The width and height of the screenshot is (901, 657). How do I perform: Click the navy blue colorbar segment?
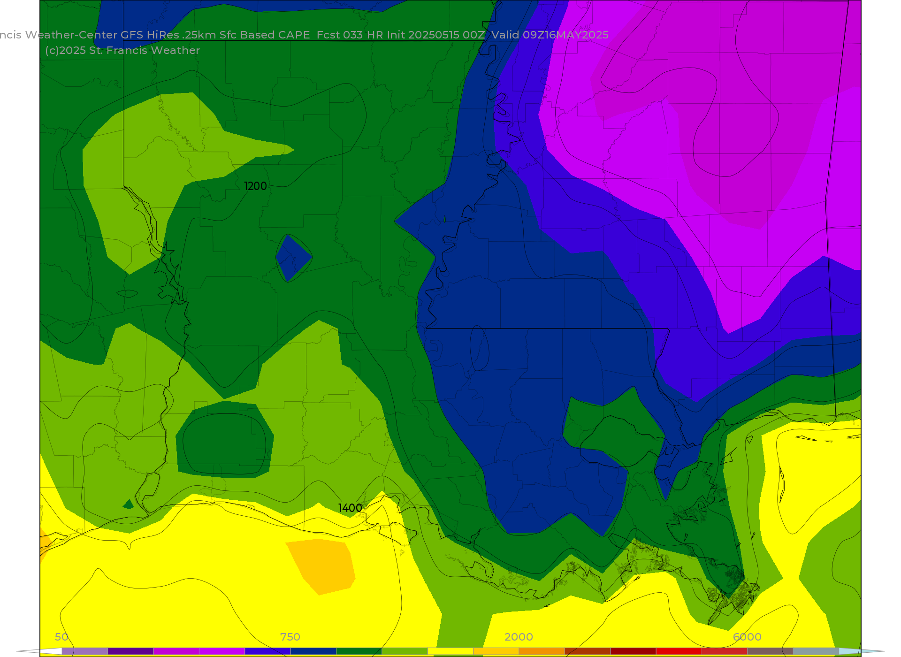tap(313, 651)
